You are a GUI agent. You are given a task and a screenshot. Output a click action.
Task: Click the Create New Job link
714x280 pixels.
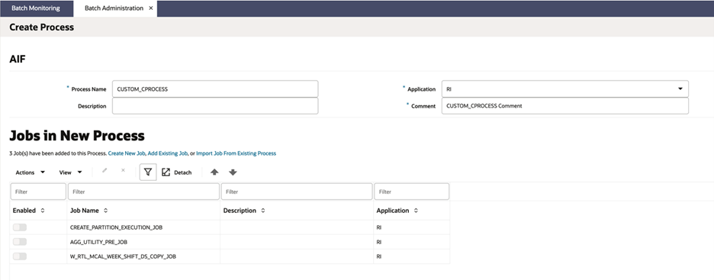tap(127, 153)
